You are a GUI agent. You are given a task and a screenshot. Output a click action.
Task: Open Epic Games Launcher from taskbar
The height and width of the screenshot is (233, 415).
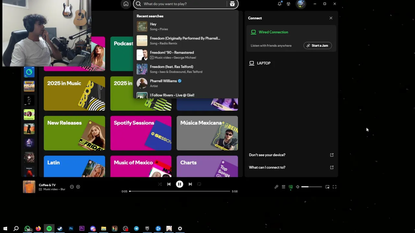(x=147, y=228)
